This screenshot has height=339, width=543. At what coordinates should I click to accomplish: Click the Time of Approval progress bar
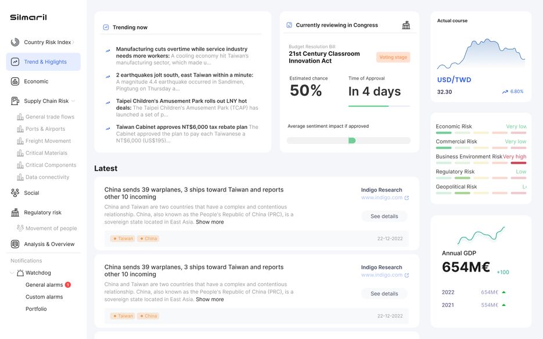379,106
